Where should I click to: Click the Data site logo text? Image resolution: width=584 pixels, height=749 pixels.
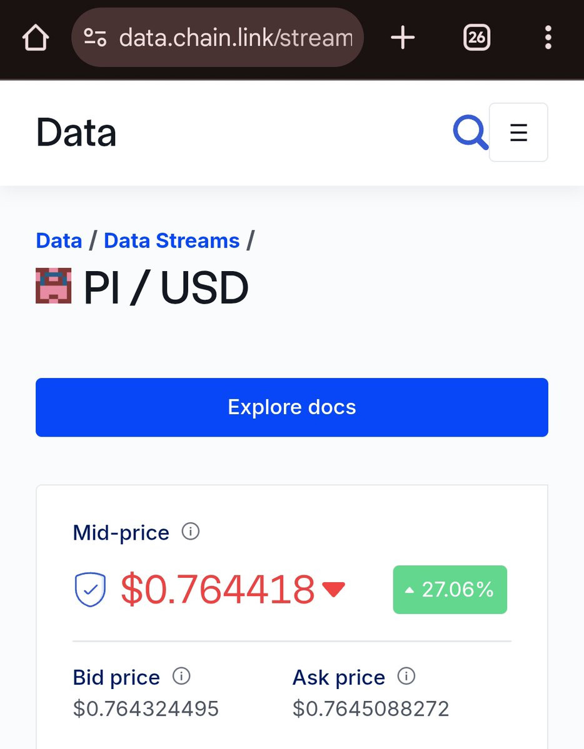[76, 132]
